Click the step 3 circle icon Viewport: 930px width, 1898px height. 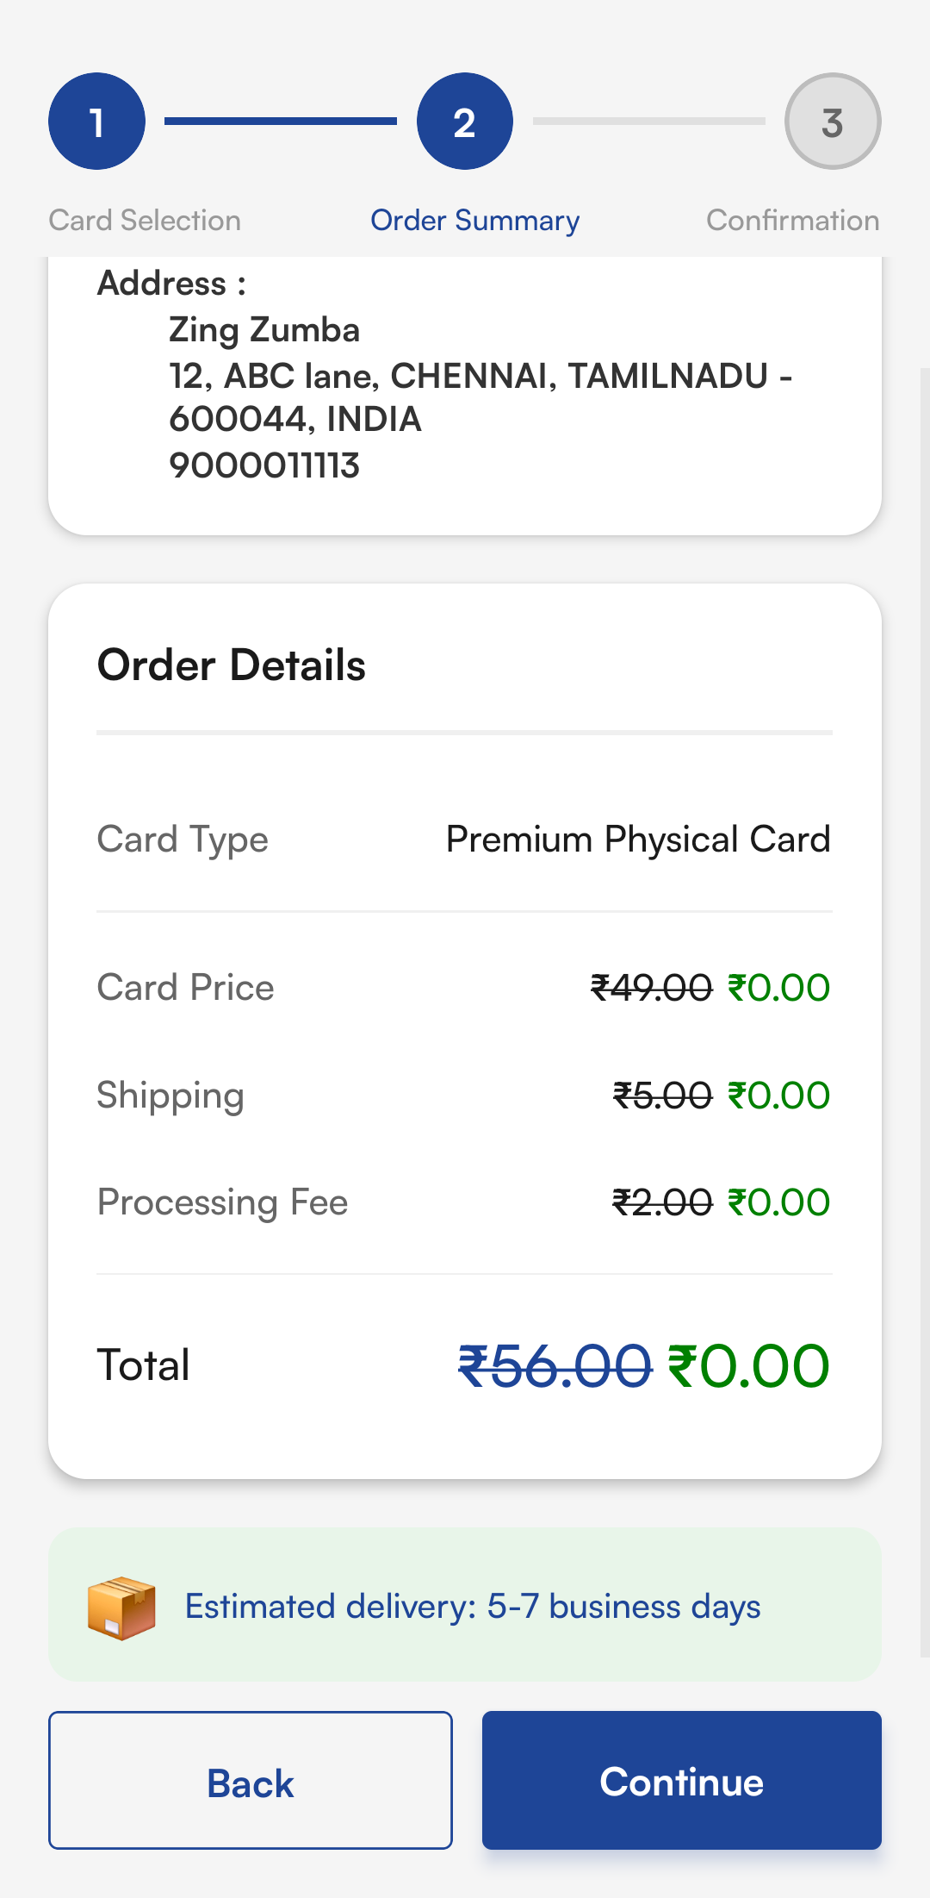(x=832, y=122)
